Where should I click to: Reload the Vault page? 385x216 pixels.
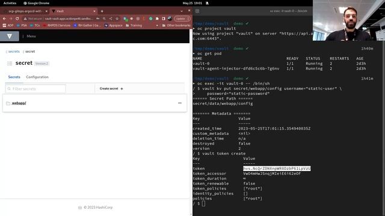pos(17,19)
